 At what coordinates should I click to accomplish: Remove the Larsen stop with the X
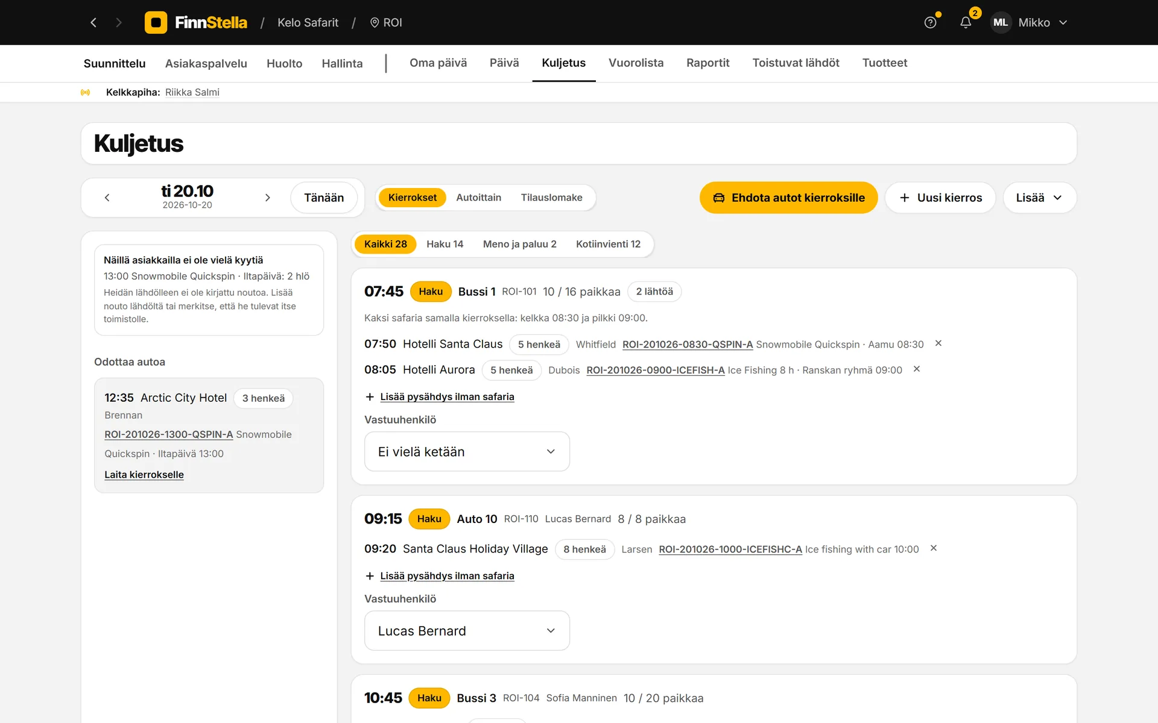pyautogui.click(x=934, y=548)
